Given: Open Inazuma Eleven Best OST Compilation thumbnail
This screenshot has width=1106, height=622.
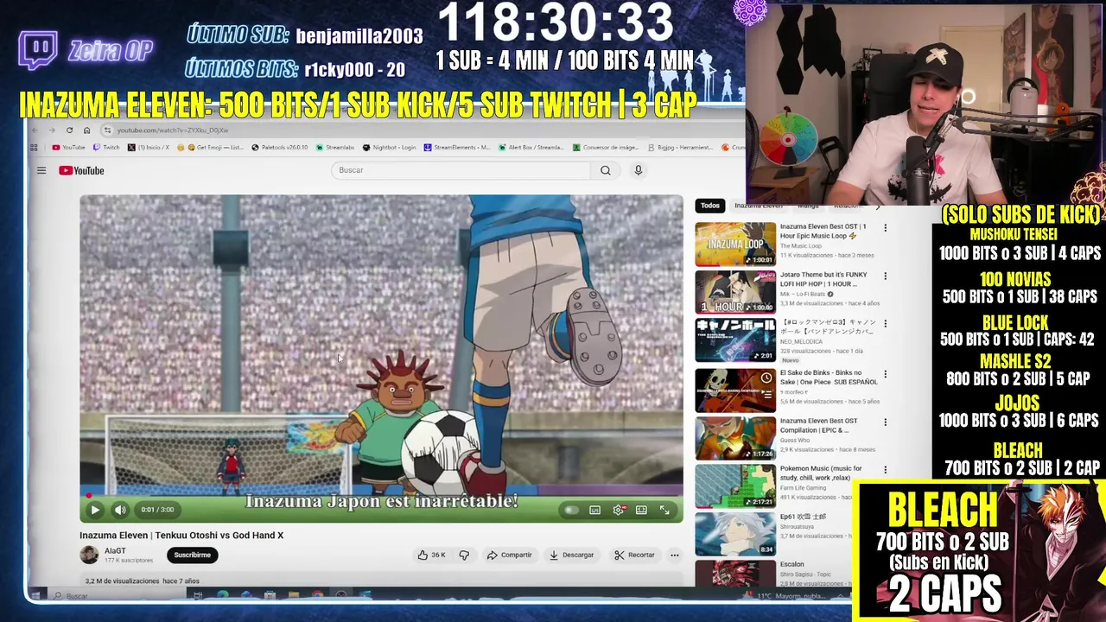Looking at the screenshot, I should coord(735,438).
